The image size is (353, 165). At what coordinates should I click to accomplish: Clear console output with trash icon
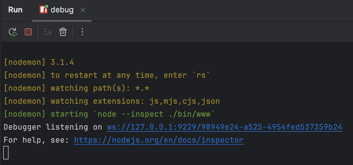pyautogui.click(x=63, y=32)
